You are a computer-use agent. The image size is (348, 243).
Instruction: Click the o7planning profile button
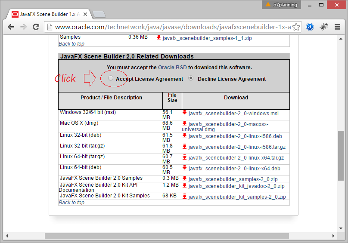coord(281,5)
